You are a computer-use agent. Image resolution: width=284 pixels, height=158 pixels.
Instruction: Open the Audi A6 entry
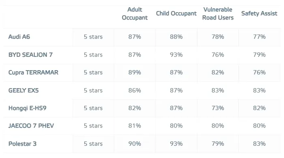(19, 37)
